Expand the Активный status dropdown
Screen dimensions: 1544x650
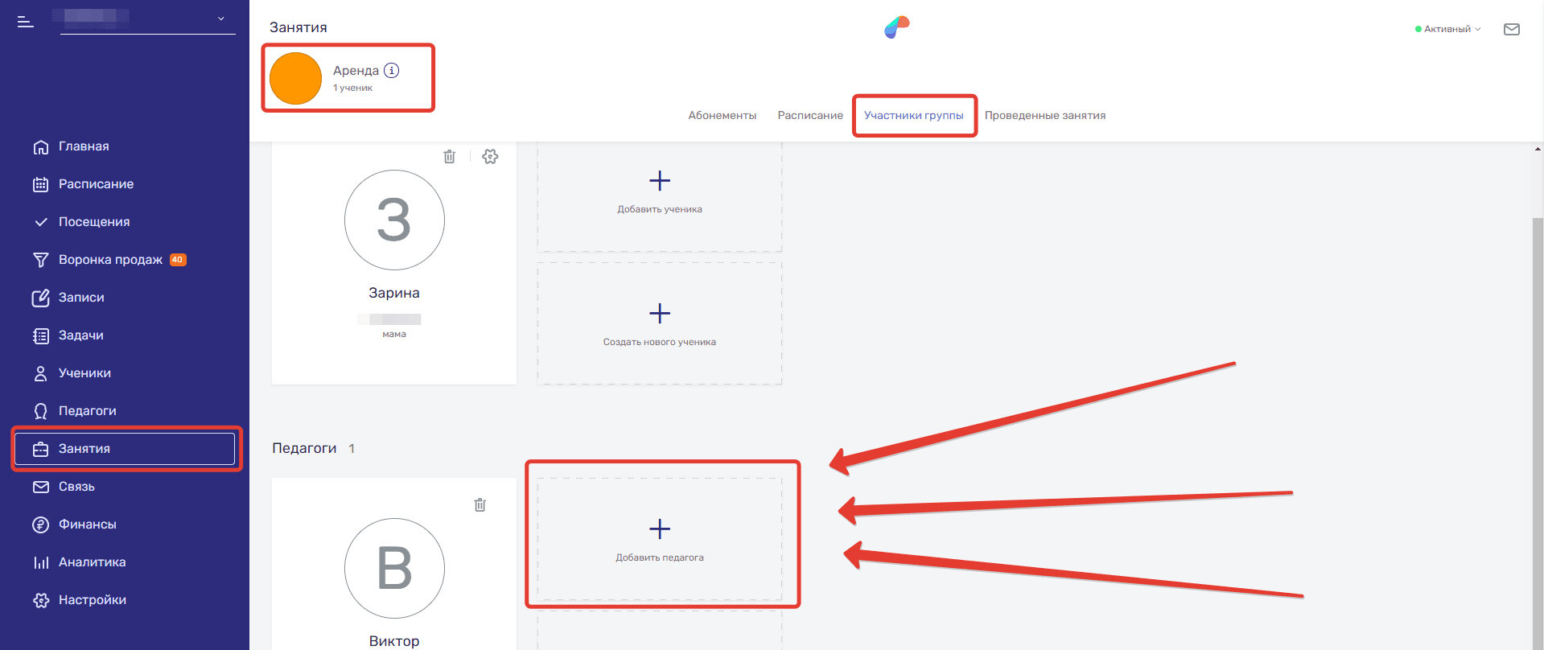(x=1448, y=29)
